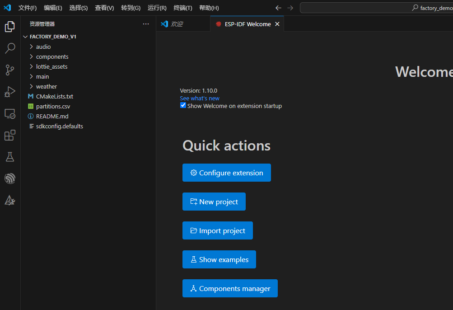Screen dimensions: 453x310
Task: Open the Explorer view in activity bar
Action: coord(10,27)
